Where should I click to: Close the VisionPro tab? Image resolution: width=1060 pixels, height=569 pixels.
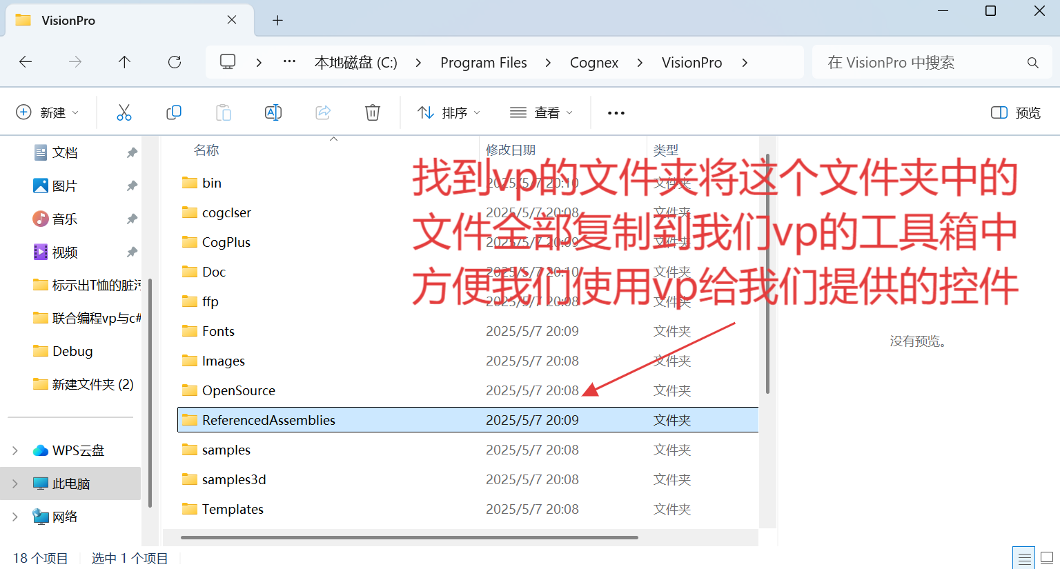click(x=232, y=20)
